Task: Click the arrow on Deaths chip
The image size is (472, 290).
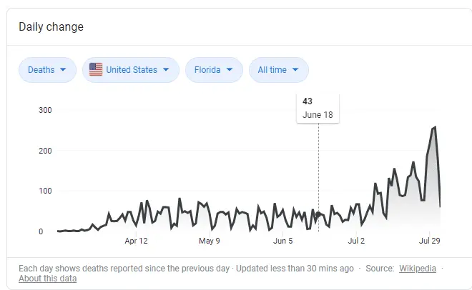Action: point(63,70)
